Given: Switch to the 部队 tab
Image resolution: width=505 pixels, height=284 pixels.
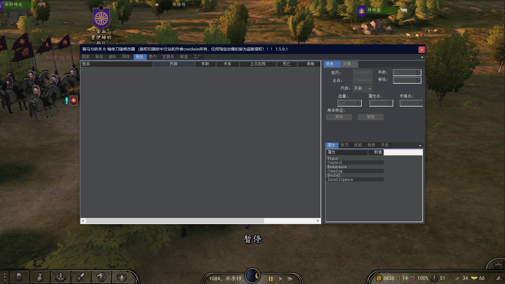Looking at the screenshot, I should pos(113,57).
